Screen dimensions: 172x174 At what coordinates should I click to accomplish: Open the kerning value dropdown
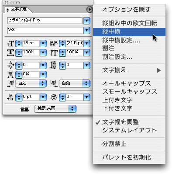tap(43, 66)
